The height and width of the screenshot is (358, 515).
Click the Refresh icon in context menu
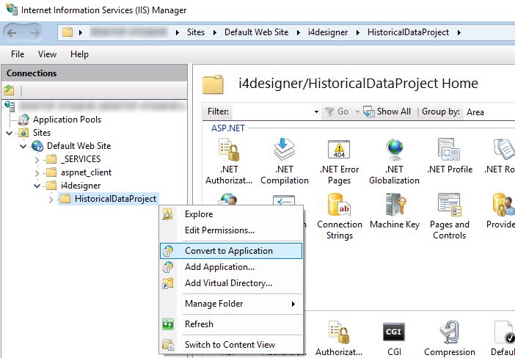(168, 324)
